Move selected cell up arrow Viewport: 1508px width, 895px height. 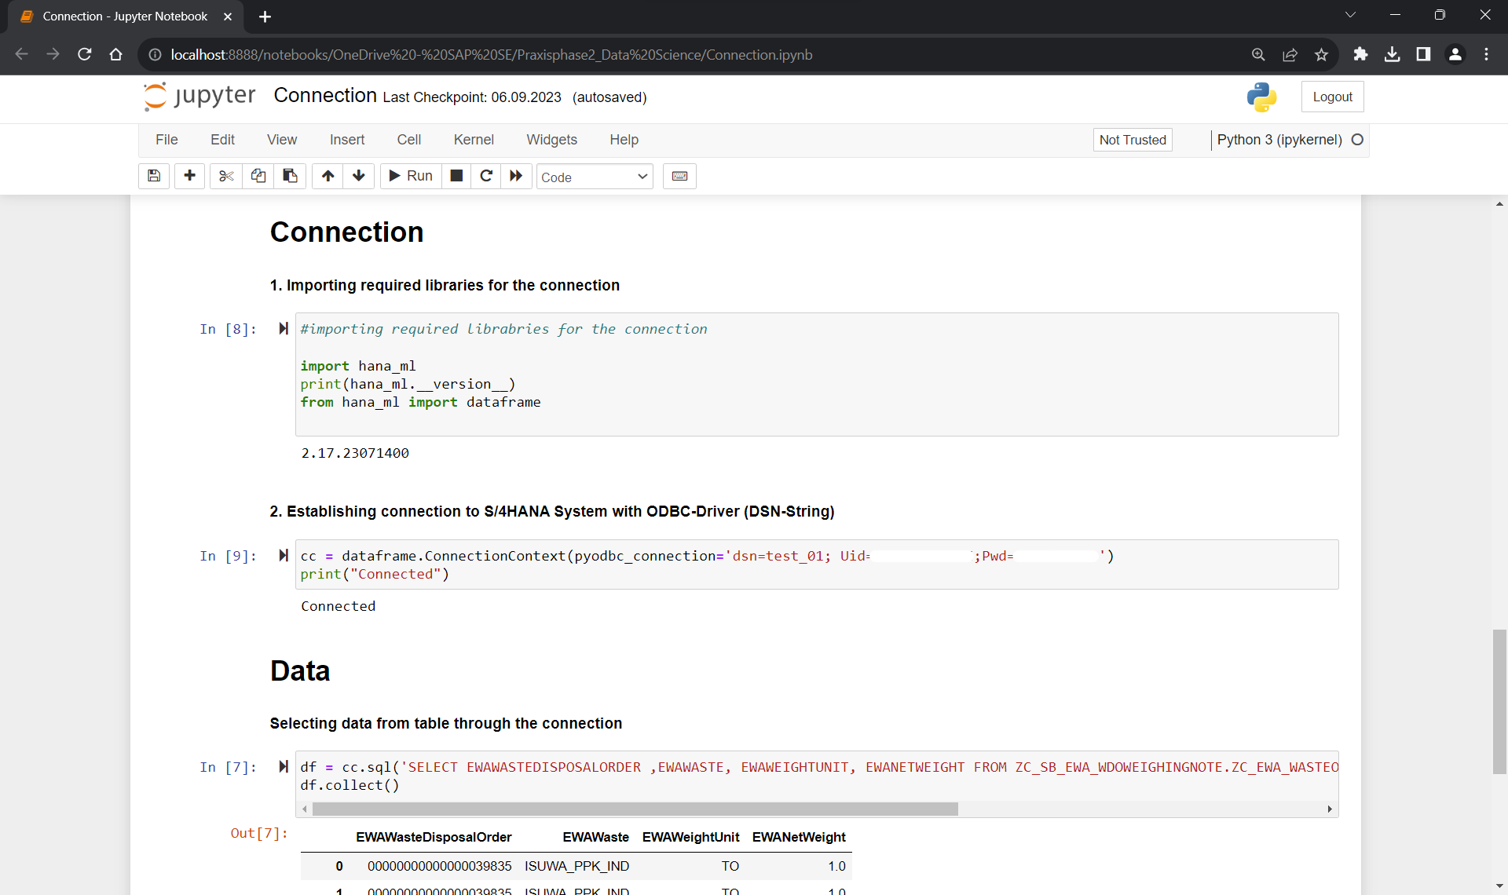click(x=328, y=176)
